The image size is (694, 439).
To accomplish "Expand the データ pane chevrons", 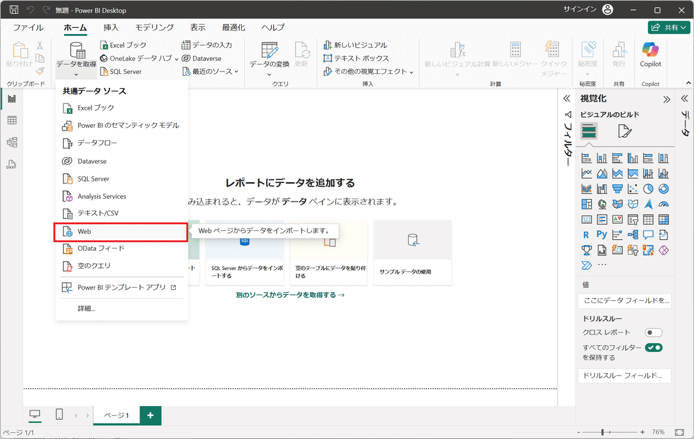I will tap(684, 99).
